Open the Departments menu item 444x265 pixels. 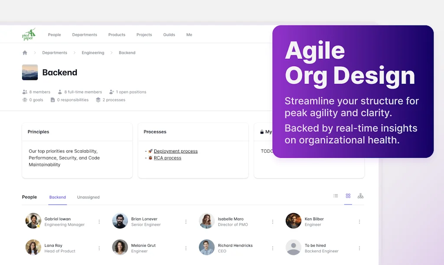[x=85, y=35]
